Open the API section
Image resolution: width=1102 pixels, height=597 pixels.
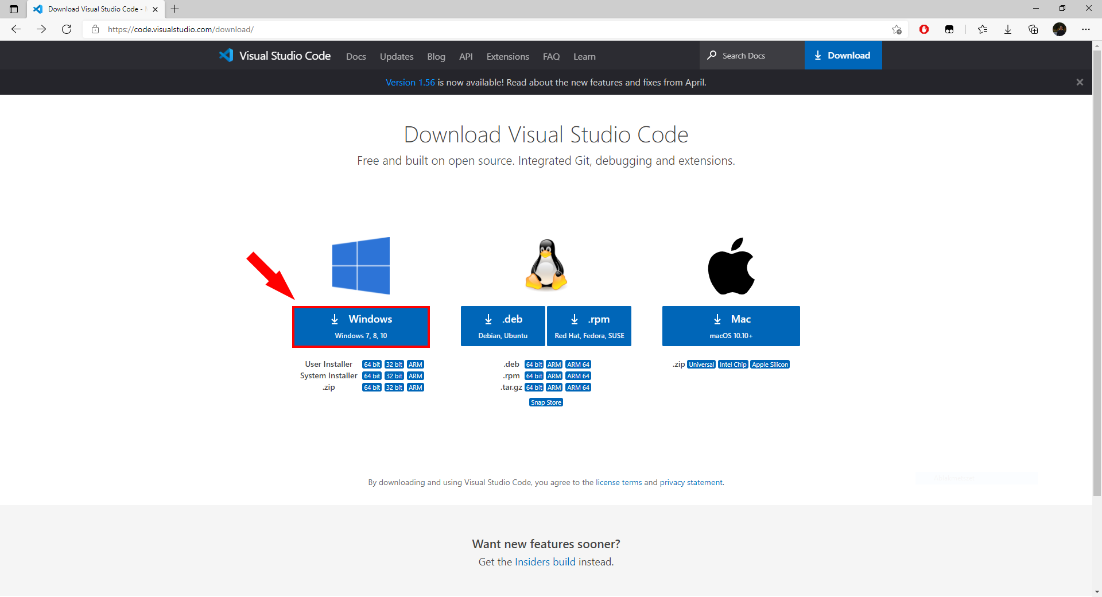click(466, 56)
